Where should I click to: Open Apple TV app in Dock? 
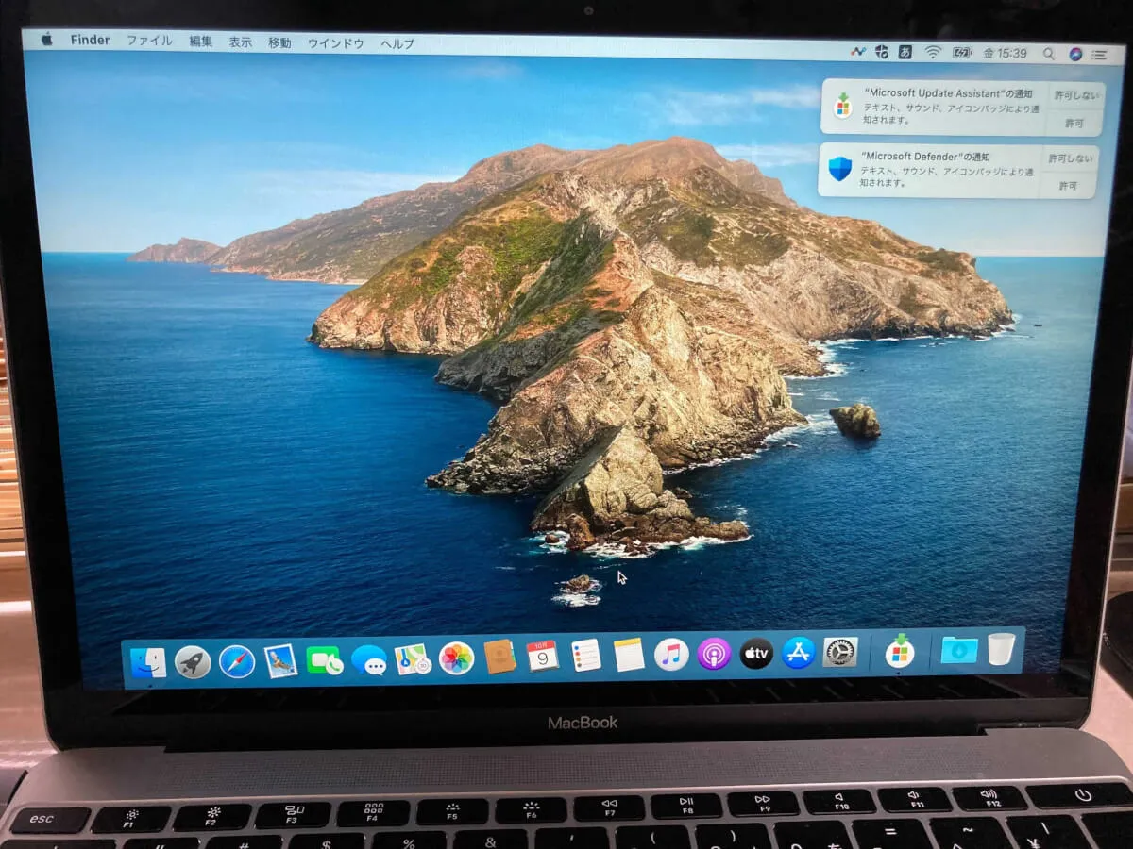(756, 653)
